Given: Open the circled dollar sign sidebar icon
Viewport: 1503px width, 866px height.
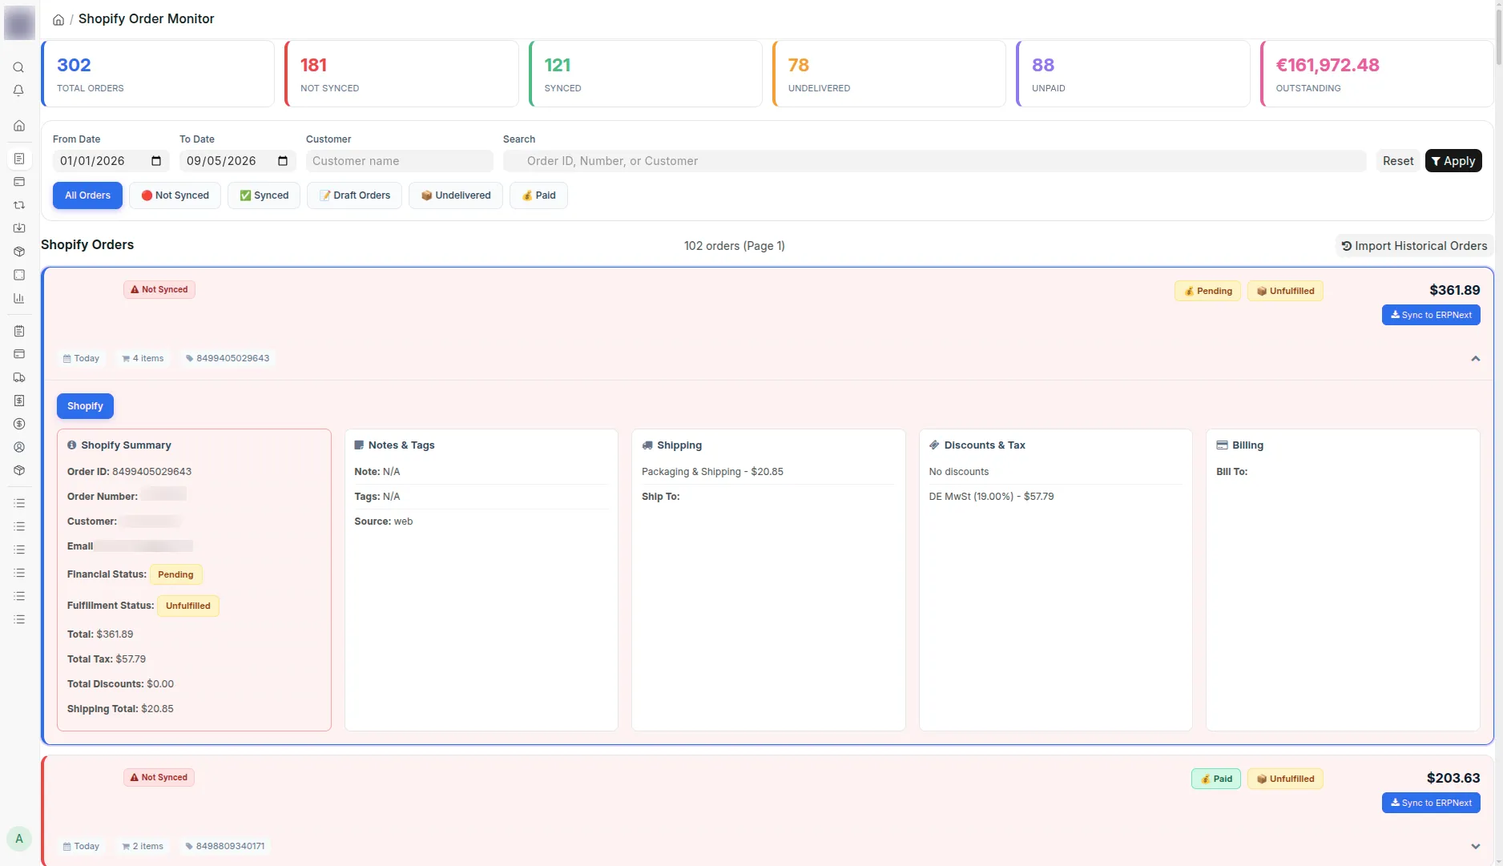Looking at the screenshot, I should pos(18,424).
